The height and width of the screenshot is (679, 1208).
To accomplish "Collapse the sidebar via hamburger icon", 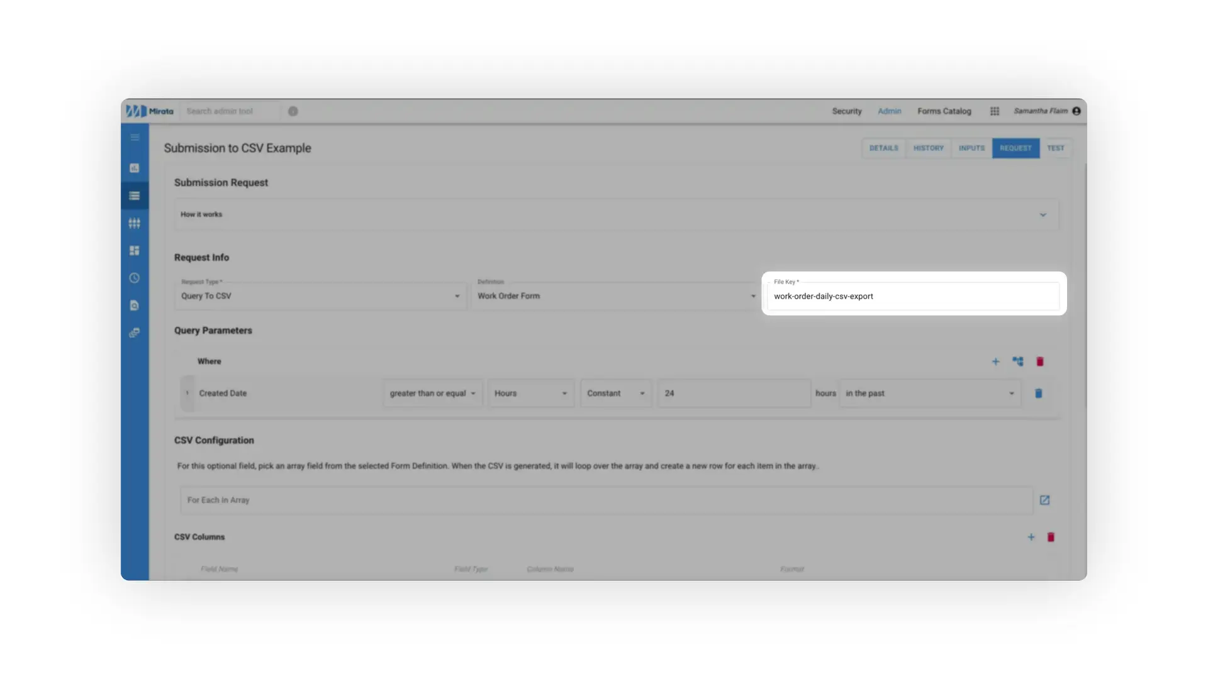I will tap(134, 136).
